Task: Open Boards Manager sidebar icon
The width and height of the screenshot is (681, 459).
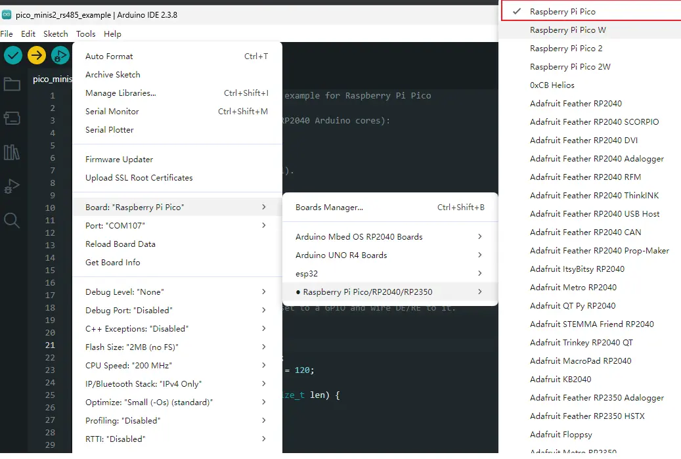Action: 12,118
